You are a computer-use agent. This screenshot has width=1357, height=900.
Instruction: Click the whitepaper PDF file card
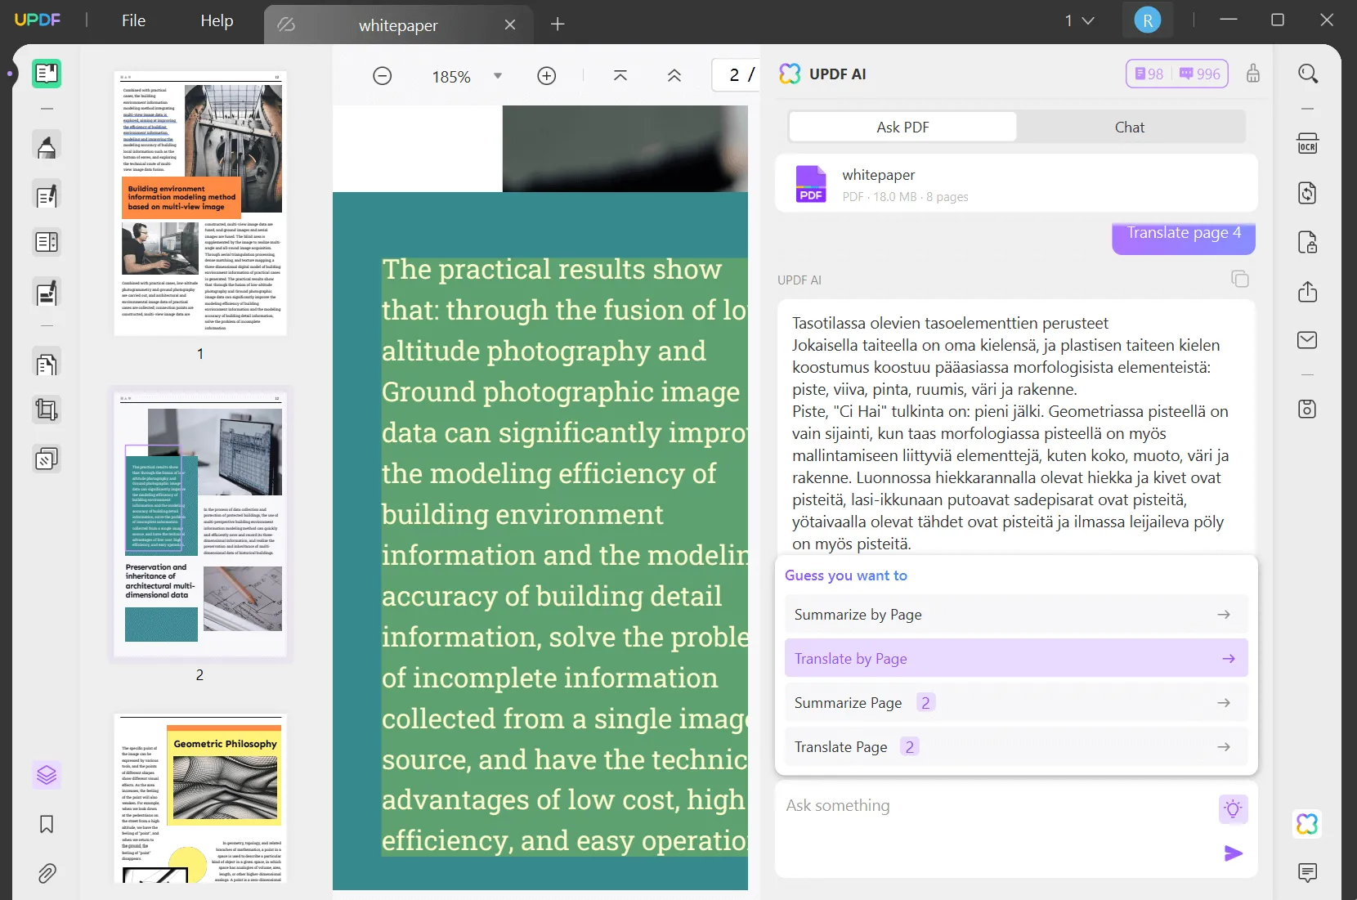[x=1016, y=184]
